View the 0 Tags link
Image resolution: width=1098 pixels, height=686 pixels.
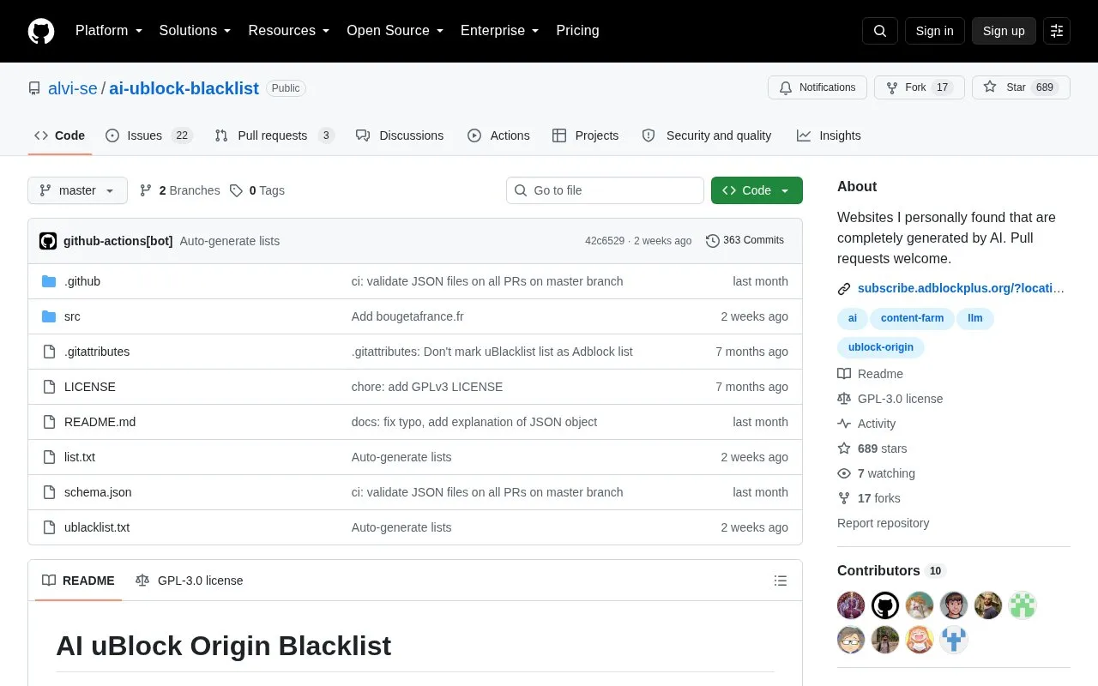[x=257, y=190]
